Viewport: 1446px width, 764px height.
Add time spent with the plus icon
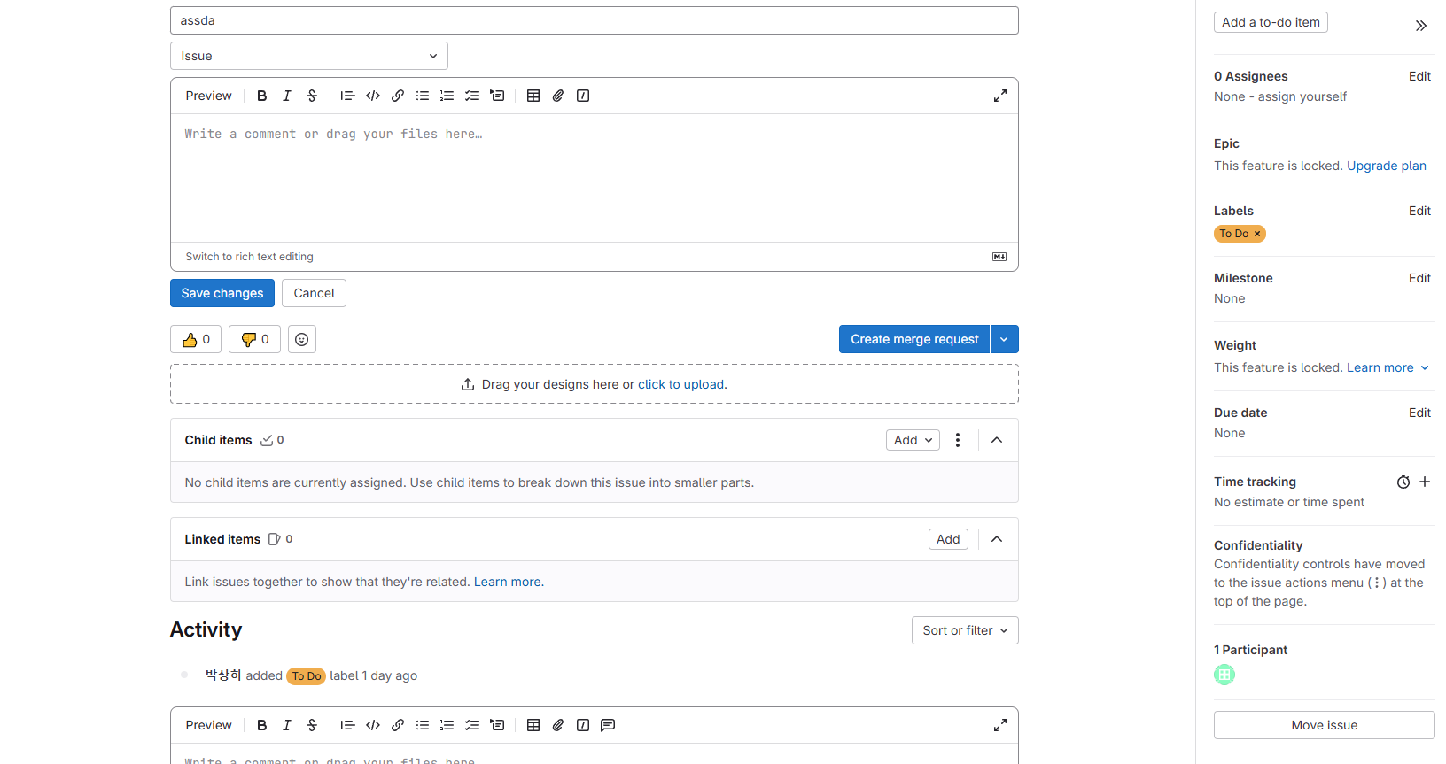(x=1425, y=482)
